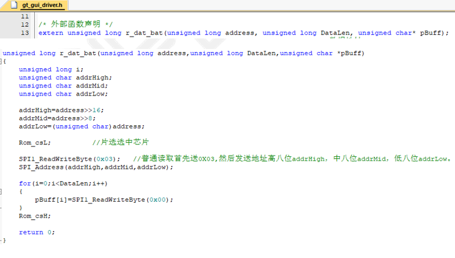Click 'DataLen' parameter in the function definition
Screen dimensions: 455x258
coord(261,53)
